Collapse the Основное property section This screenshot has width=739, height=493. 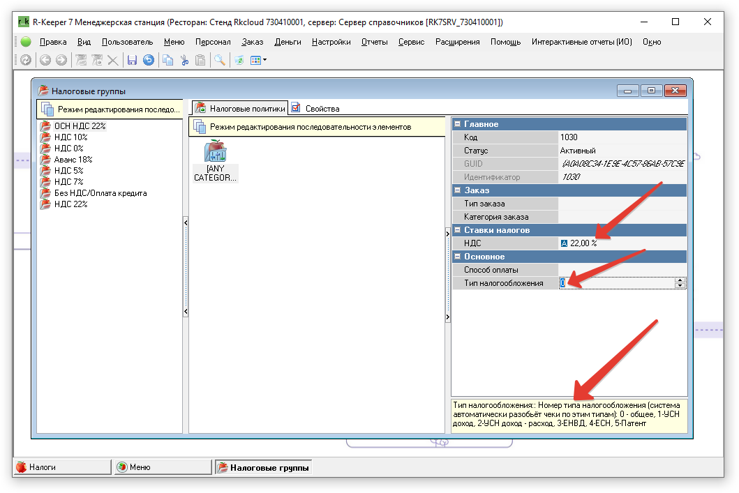click(x=458, y=257)
